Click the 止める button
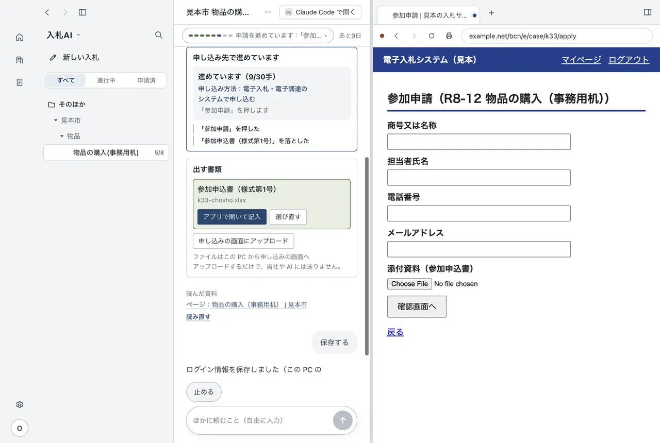The height and width of the screenshot is (443, 660). (x=204, y=392)
